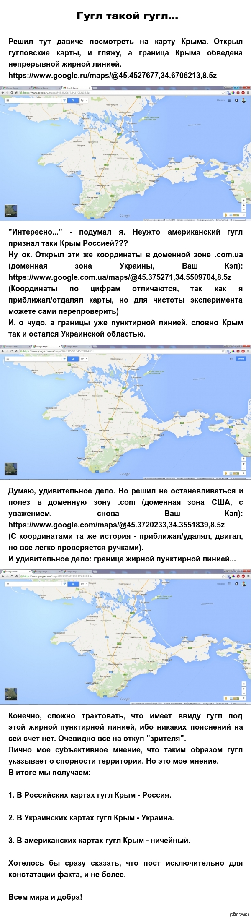Select second browser tab in google.ru screenshot

(46, 88)
